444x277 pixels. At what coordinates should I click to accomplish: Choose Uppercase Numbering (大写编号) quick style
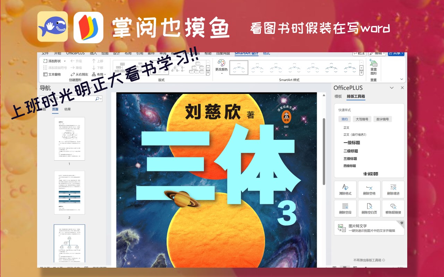[x=361, y=119]
